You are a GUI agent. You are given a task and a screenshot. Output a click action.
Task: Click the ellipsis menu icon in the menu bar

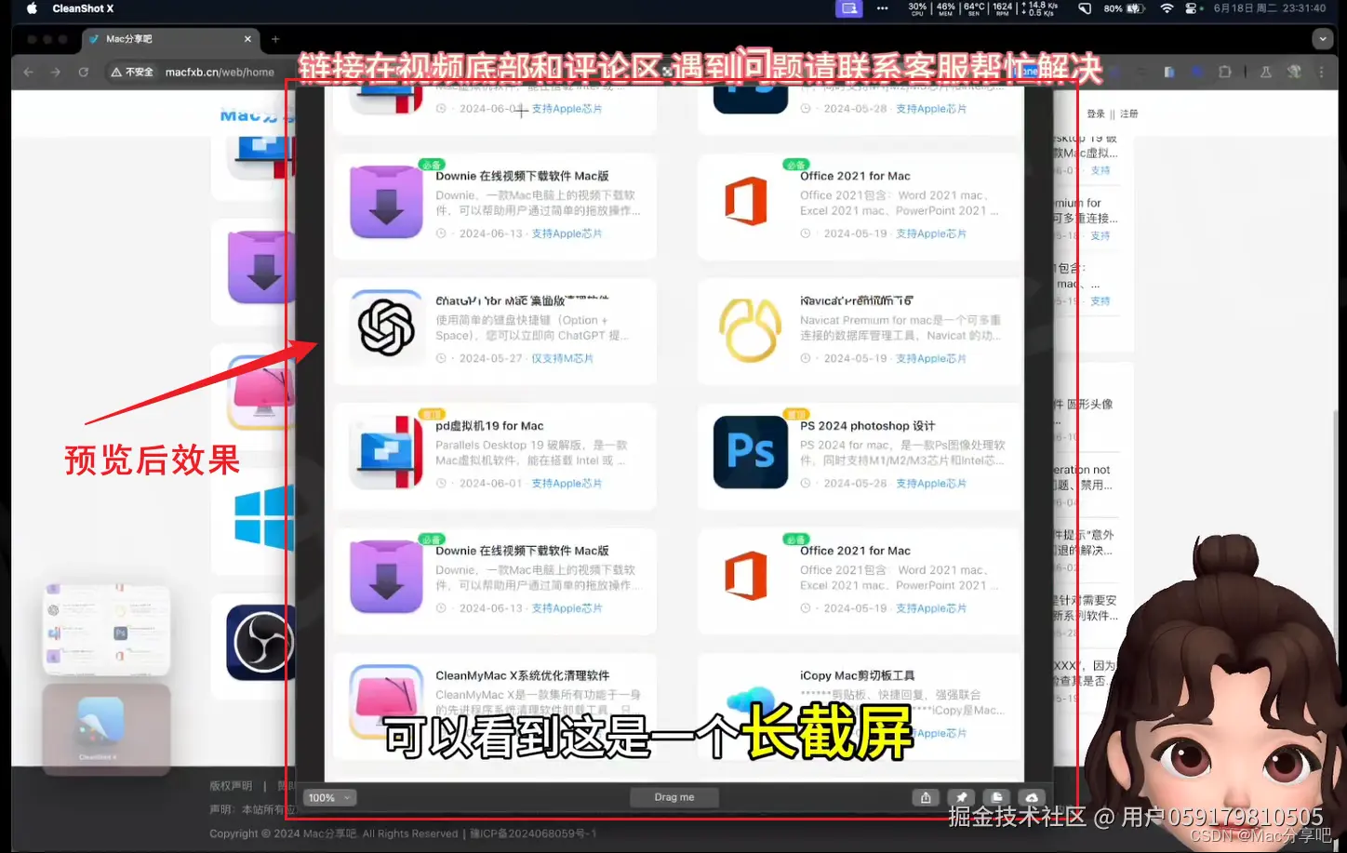click(x=882, y=9)
